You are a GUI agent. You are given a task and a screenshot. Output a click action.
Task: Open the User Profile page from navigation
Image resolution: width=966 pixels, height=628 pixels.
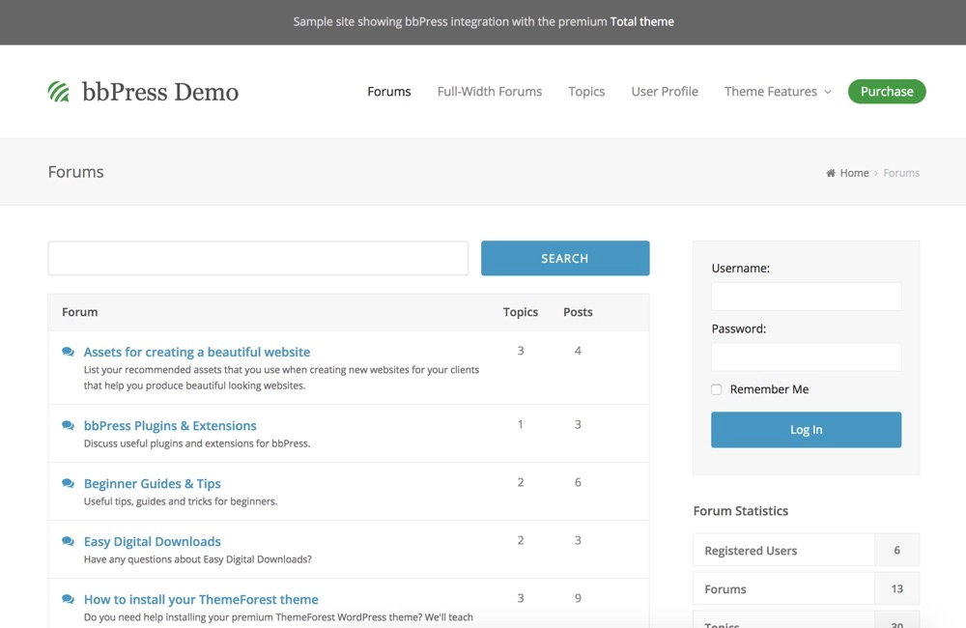point(665,92)
